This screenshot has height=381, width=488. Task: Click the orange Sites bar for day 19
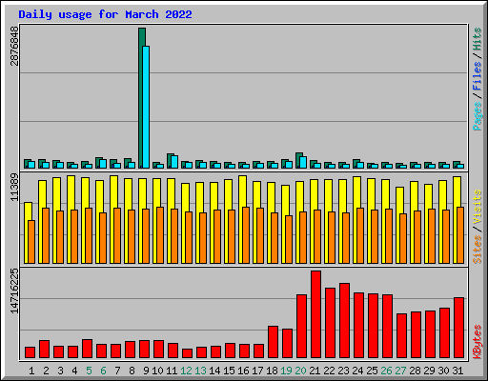[x=289, y=239]
